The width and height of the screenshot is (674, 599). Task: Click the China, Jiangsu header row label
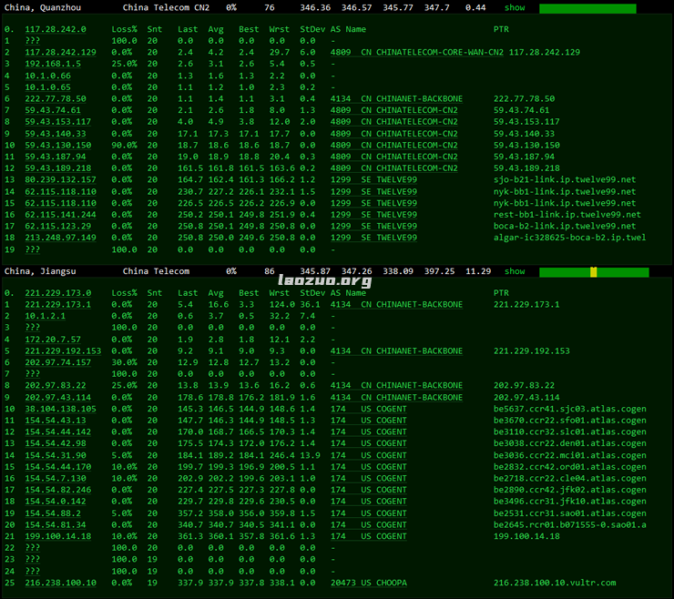click(x=39, y=271)
